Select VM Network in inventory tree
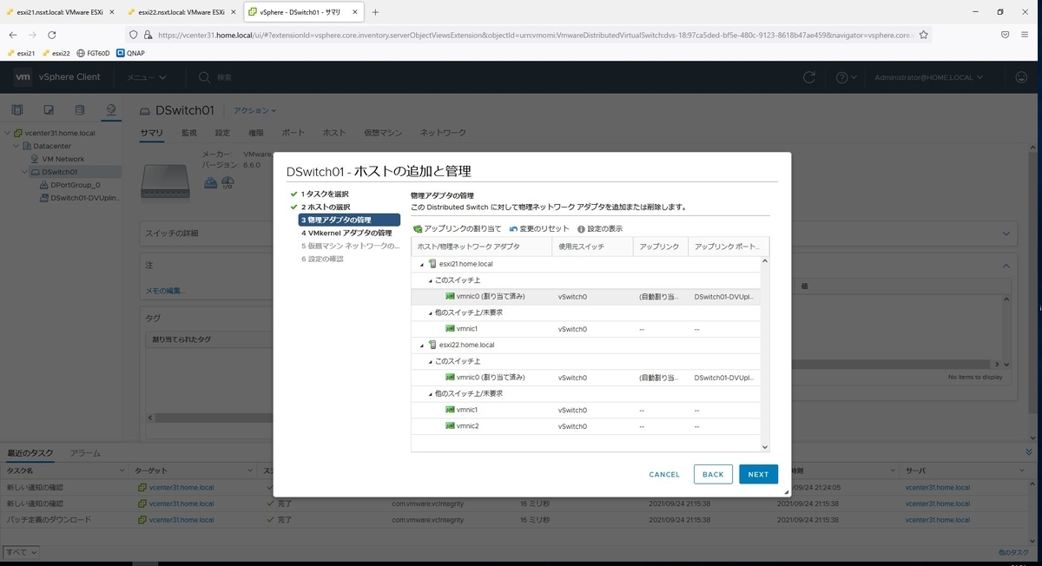The image size is (1042, 566). 63,159
